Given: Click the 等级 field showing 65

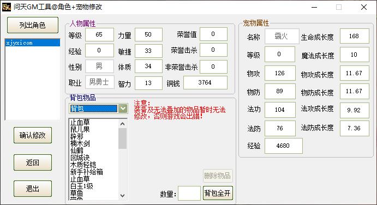Looking at the screenshot, I should point(99,34).
